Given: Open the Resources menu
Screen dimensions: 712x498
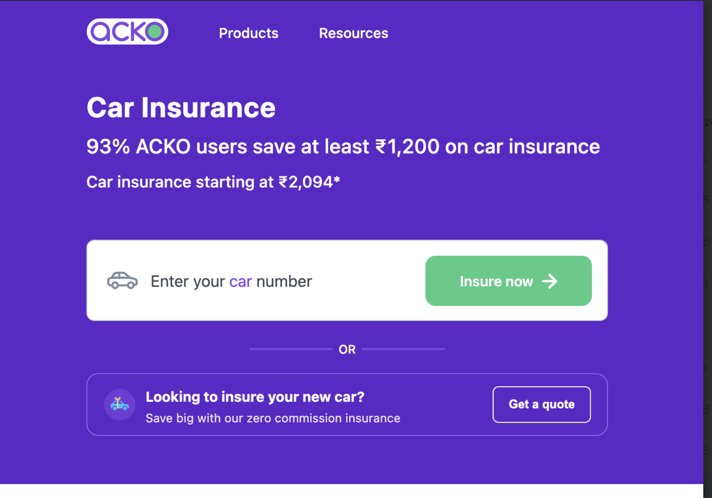Looking at the screenshot, I should (353, 33).
